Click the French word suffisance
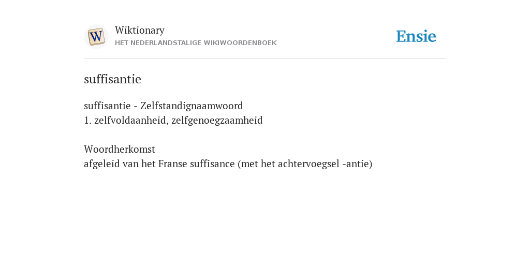 (x=212, y=164)
